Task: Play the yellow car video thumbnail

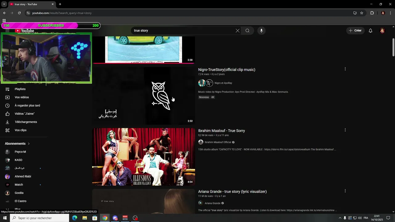Action: (x=143, y=50)
